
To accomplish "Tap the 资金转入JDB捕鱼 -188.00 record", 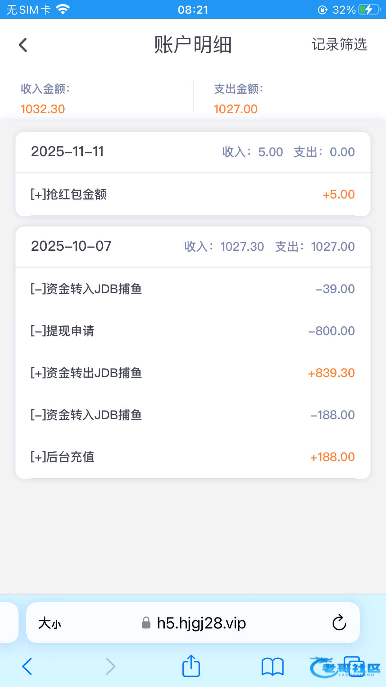I will click(x=193, y=415).
